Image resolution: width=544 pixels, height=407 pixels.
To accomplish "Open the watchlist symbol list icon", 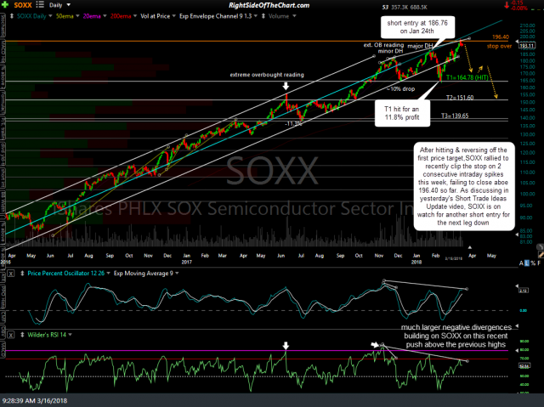I will pos(40,5).
